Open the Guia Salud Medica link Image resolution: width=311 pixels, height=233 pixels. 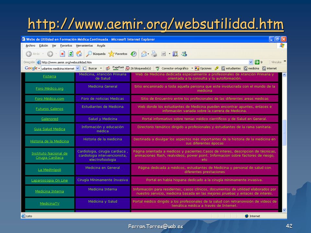coord(49,129)
